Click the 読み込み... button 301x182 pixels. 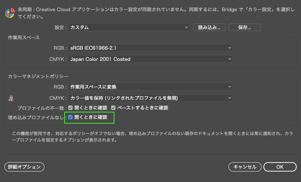click(x=209, y=27)
